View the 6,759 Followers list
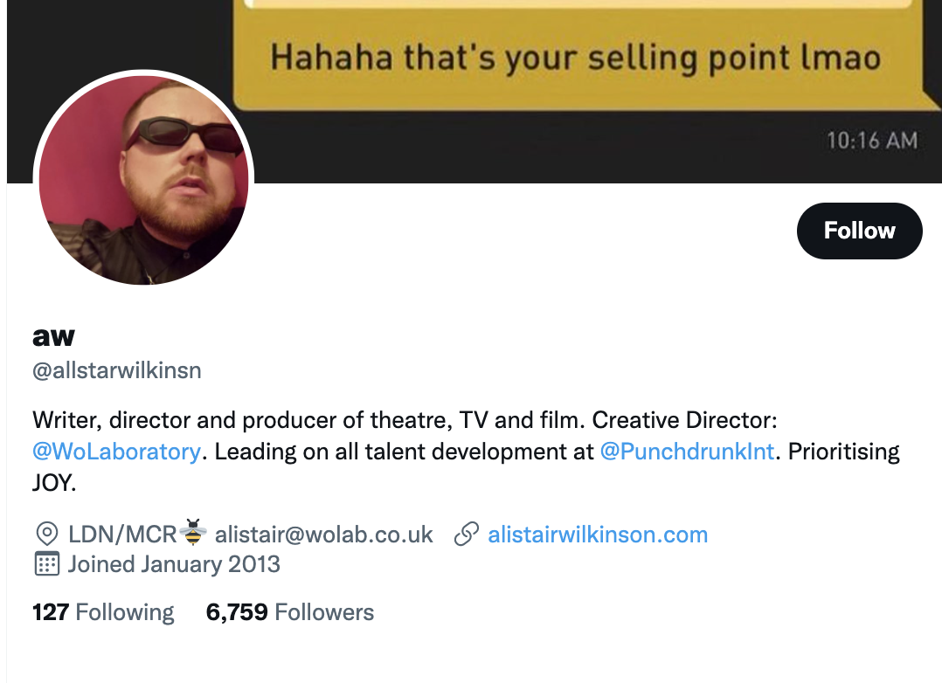The width and height of the screenshot is (942, 683). (289, 612)
